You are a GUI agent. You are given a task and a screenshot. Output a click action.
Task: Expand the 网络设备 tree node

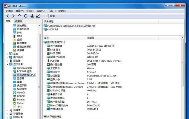click(7, 117)
